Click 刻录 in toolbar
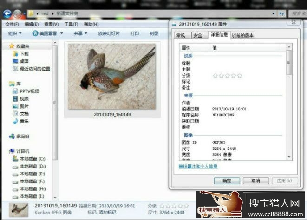The image size is (307, 220). [154, 33]
